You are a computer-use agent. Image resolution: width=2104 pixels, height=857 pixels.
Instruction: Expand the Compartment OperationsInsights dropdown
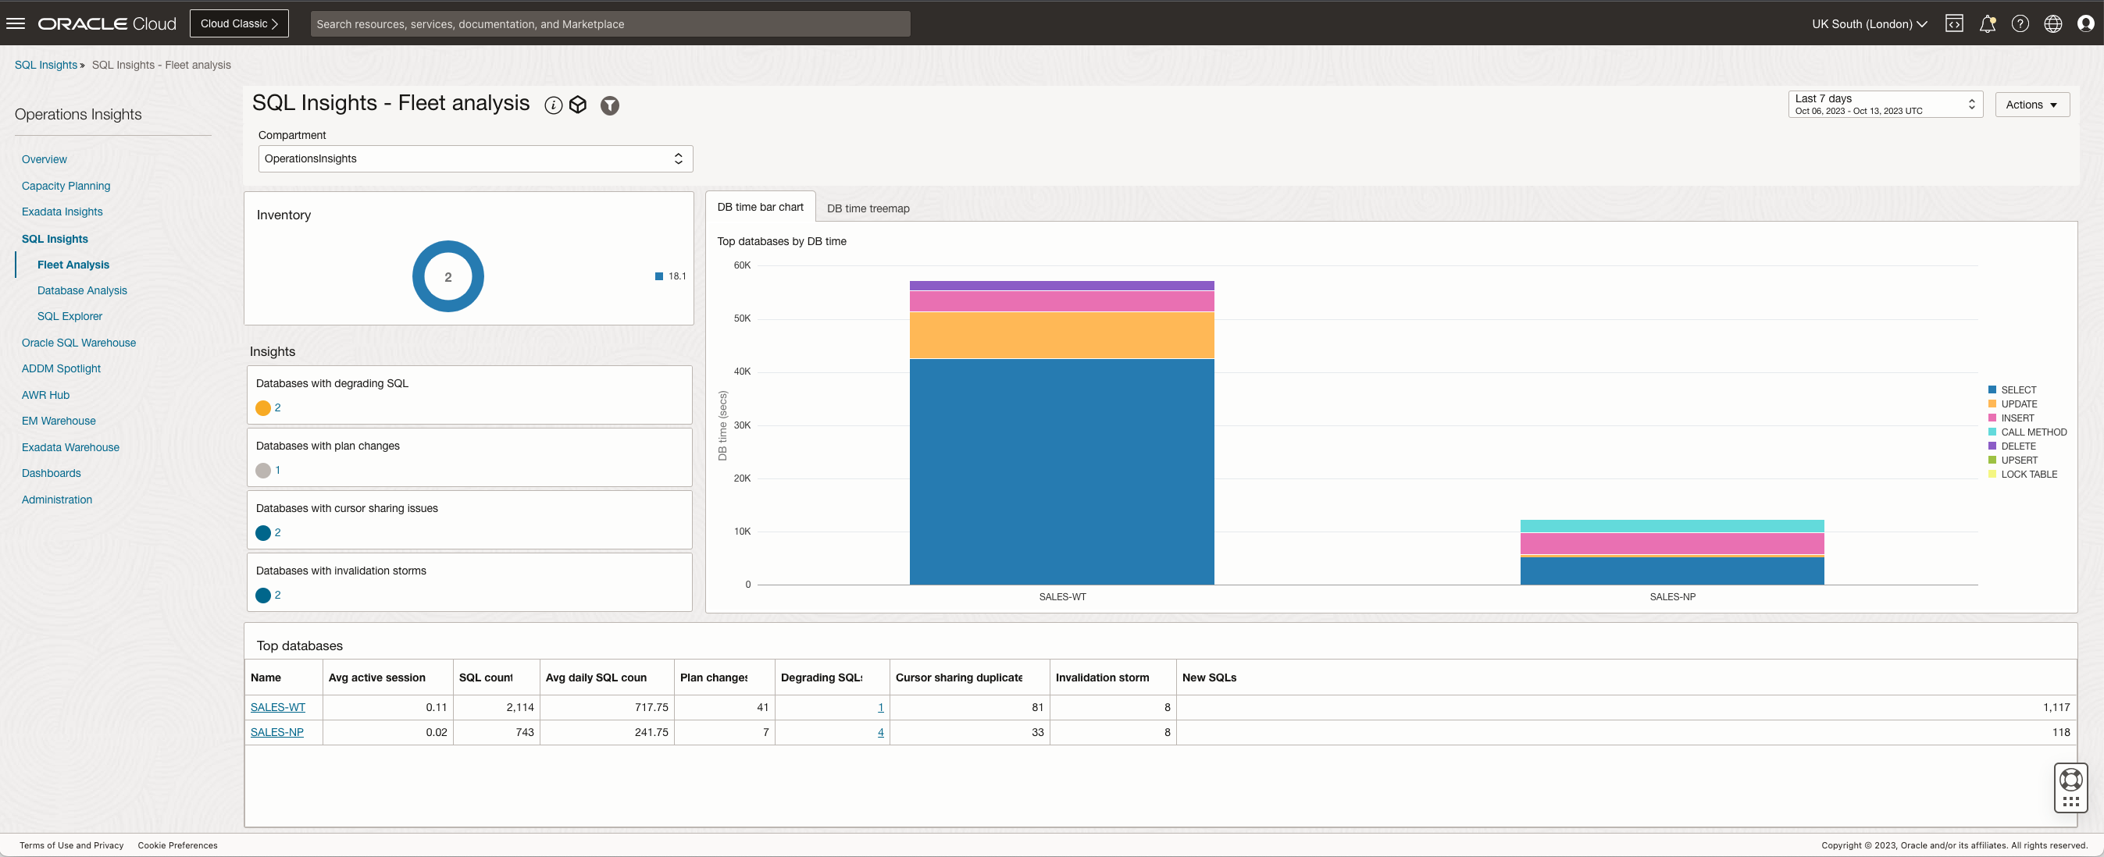[476, 158]
